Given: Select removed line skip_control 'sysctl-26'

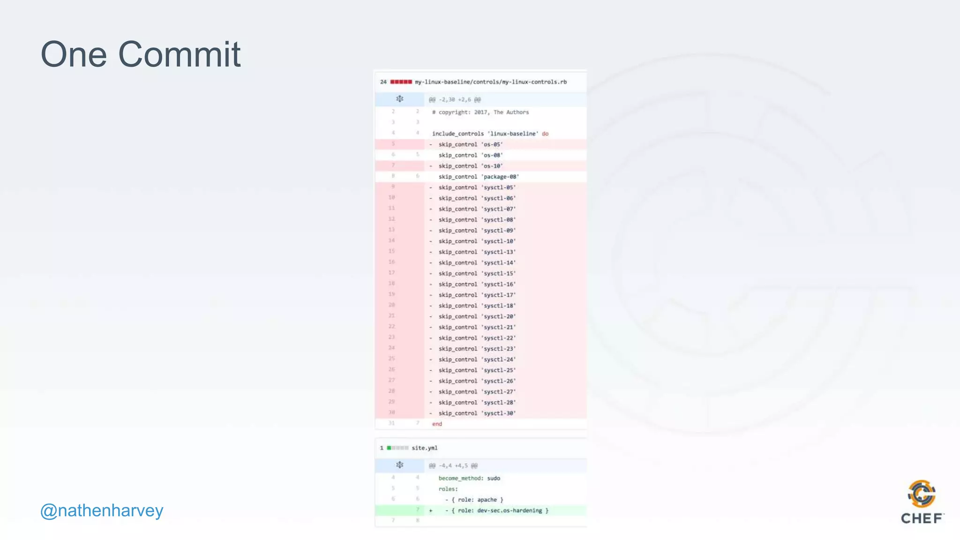Looking at the screenshot, I should pyautogui.click(x=480, y=382).
